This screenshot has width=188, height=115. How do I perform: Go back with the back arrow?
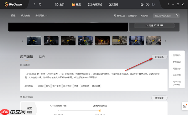click(x=34, y=4)
